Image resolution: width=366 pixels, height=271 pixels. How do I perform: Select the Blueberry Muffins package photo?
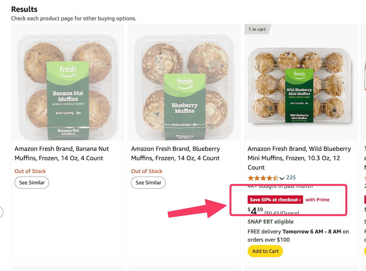click(x=184, y=82)
